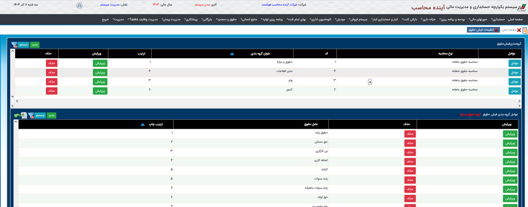The width and height of the screenshot is (528, 207).
Task: Click the page list icon beside the tabs
Action: (x=524, y=30)
